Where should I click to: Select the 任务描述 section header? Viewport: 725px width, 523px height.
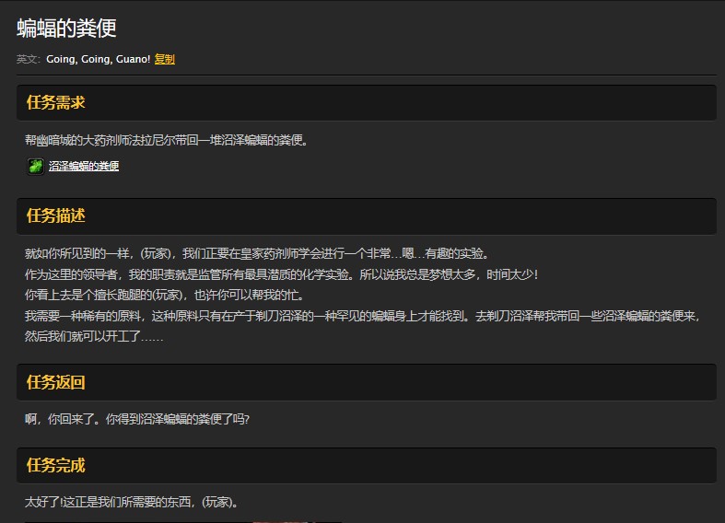pyautogui.click(x=56, y=216)
